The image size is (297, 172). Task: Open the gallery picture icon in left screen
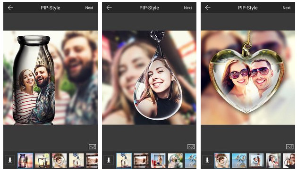point(93,147)
